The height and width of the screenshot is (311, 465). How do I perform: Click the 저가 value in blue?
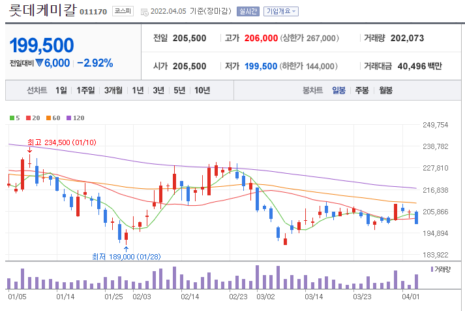pyautogui.click(x=261, y=66)
